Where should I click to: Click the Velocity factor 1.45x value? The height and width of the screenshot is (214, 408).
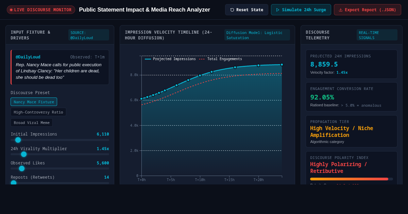342,72
